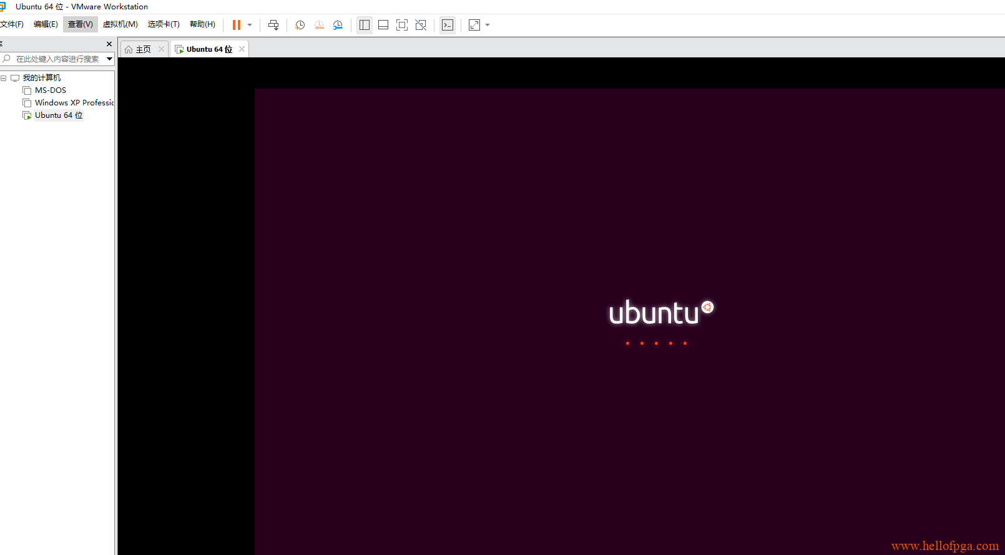
Task: Open the 虚拟机(M) menu
Action: tap(120, 24)
